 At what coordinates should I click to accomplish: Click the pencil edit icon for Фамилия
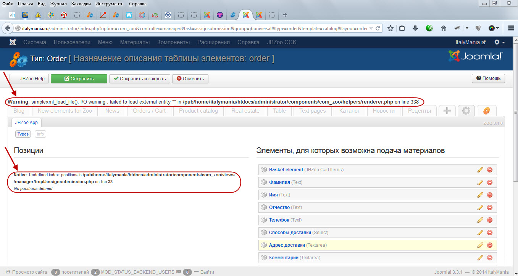click(480, 182)
